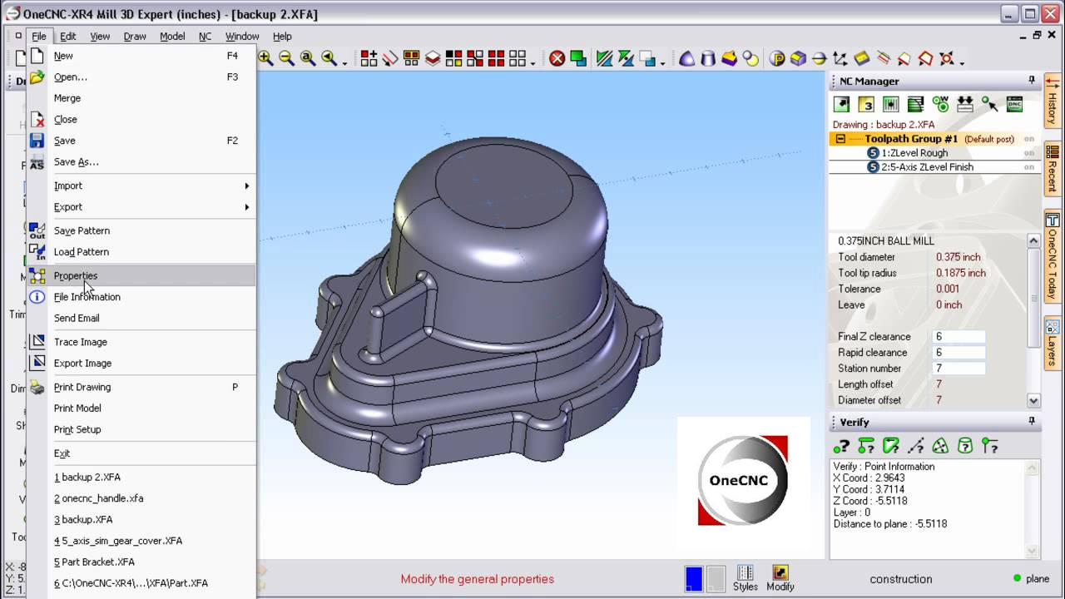Click the red stop/cancel toolbar icon

coord(557,58)
